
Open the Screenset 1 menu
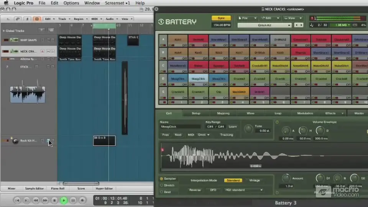117,3
